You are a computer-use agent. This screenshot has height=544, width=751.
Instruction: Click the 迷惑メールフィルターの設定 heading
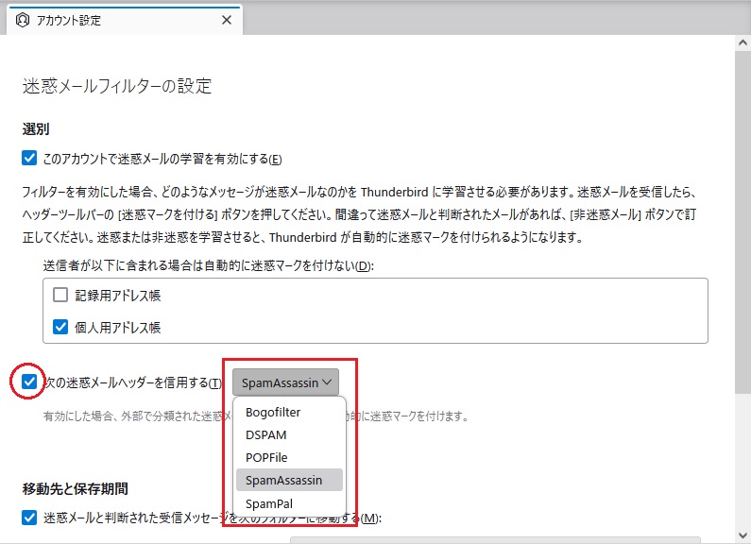116,86
